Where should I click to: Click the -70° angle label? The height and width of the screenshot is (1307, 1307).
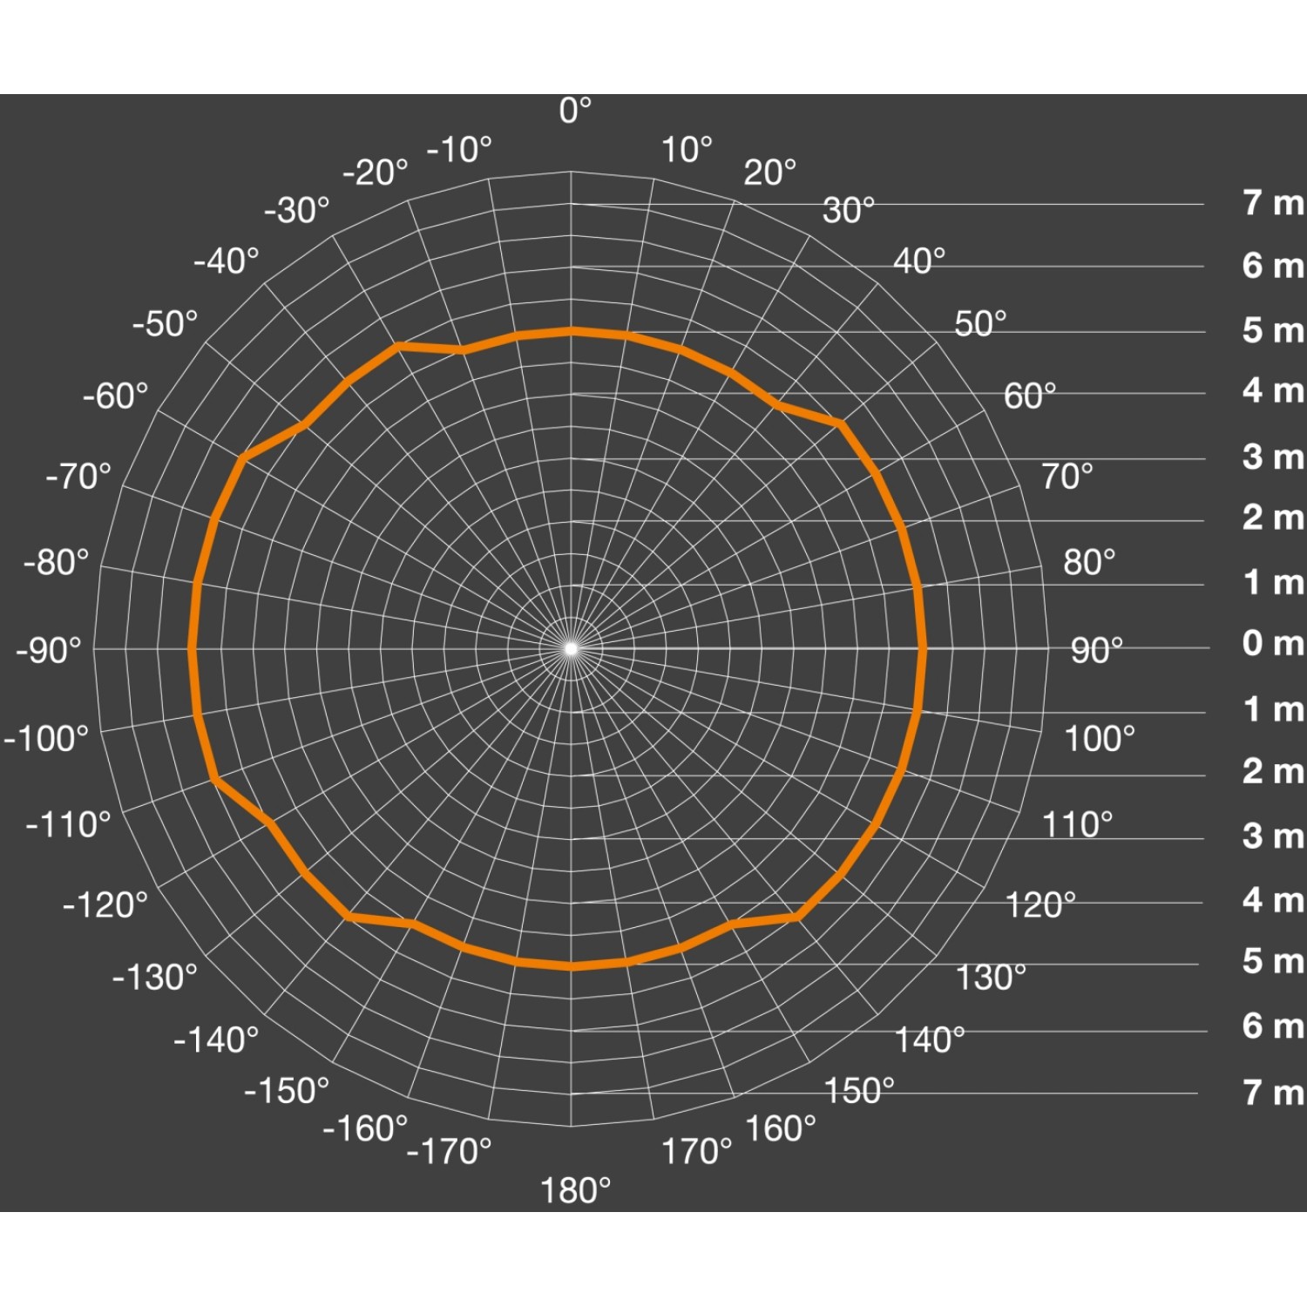(78, 477)
